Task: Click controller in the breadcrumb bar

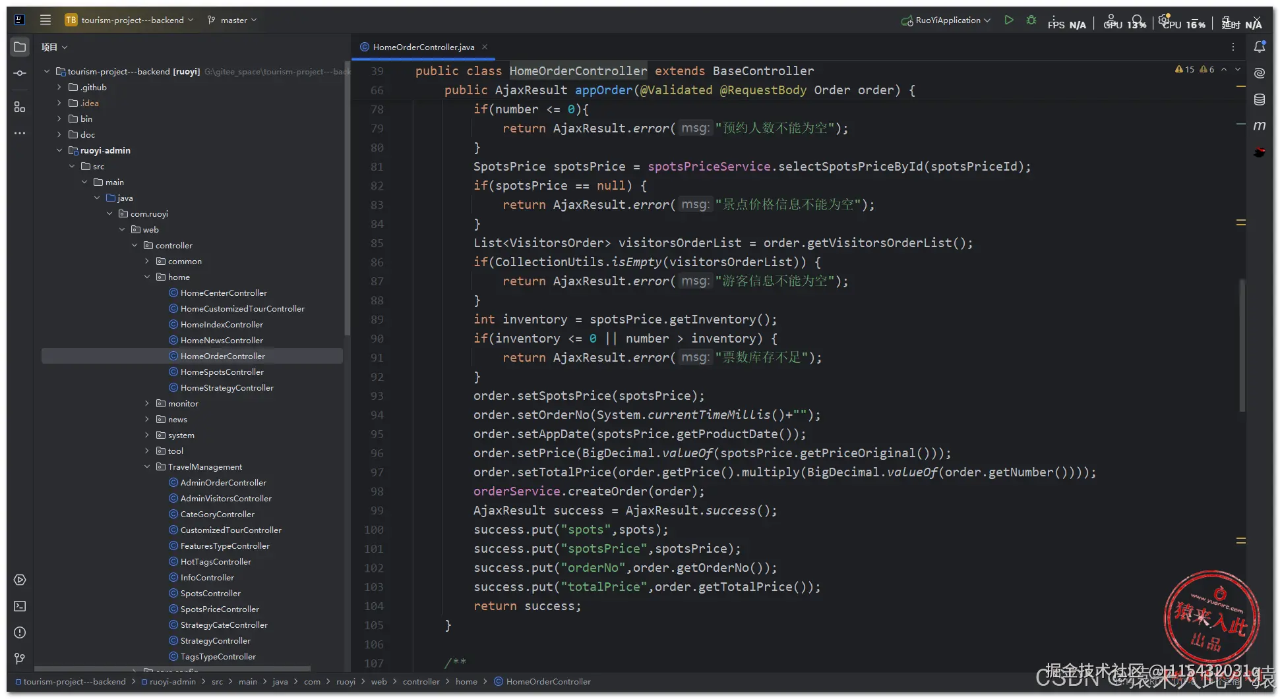Action: tap(421, 681)
